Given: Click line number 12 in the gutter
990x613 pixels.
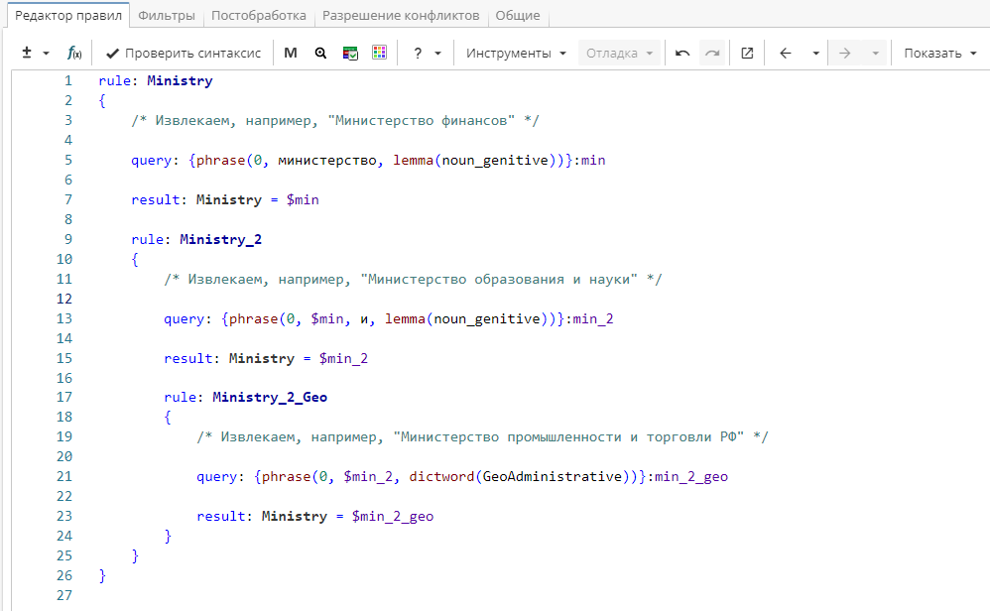Looking at the screenshot, I should (64, 300).
